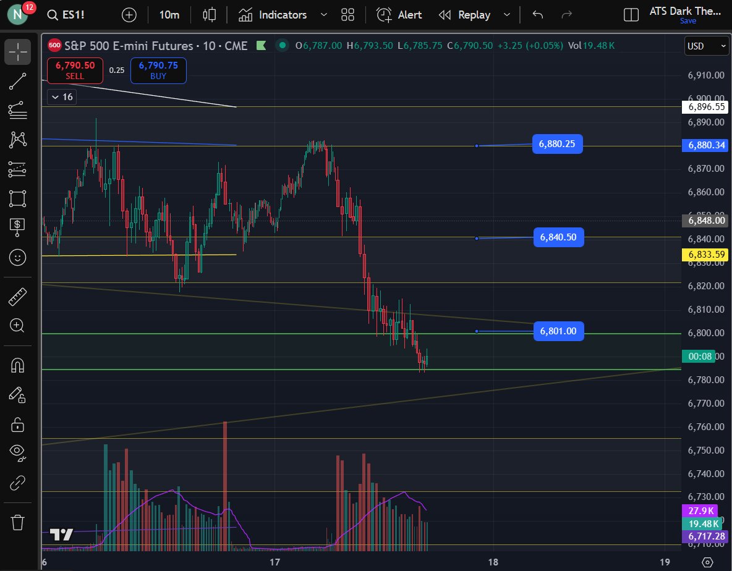Click the 19.48K volume label
732x571 pixels.
coord(702,524)
